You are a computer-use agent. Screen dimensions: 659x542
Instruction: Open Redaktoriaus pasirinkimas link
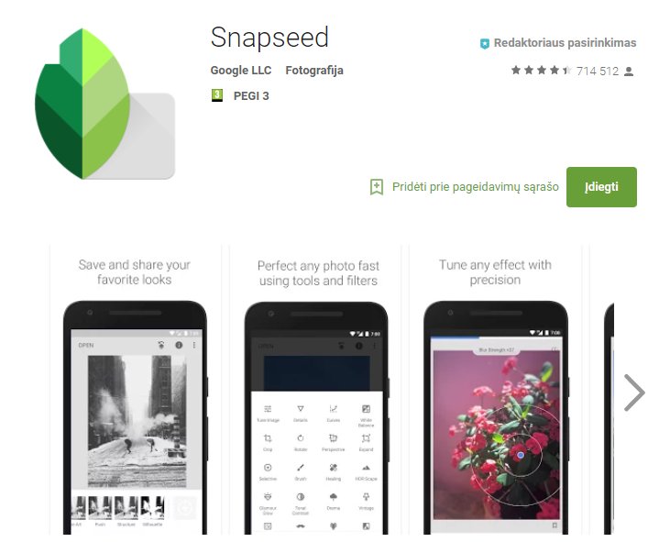click(565, 43)
